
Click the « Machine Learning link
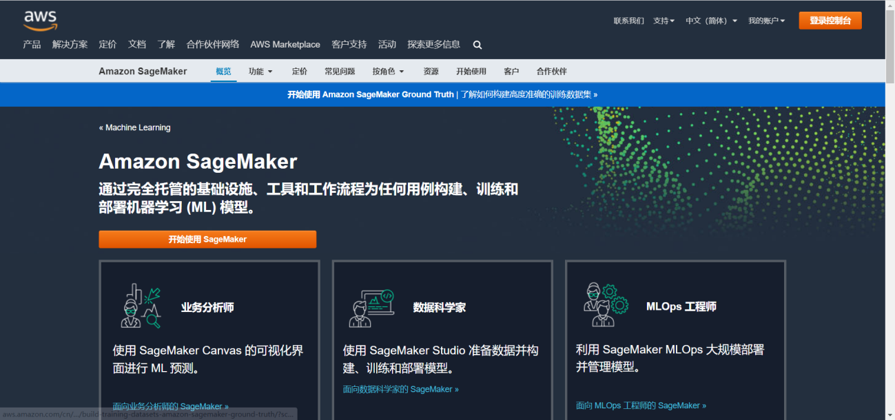tap(134, 127)
